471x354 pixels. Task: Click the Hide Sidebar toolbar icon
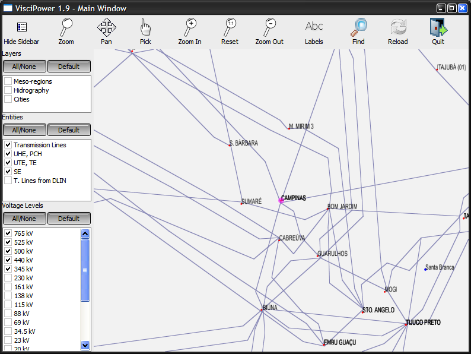click(x=21, y=27)
